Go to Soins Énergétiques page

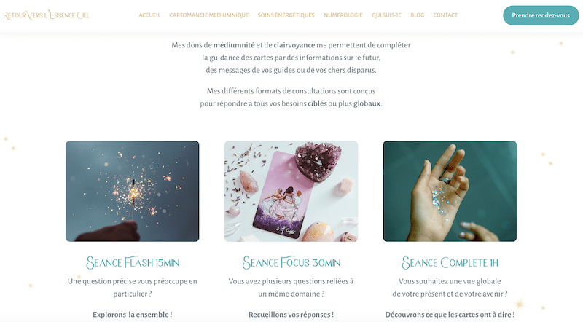[286, 15]
